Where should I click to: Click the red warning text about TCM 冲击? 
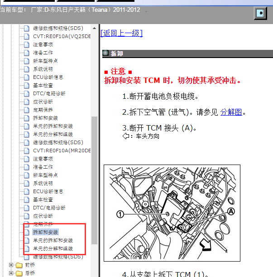(x=172, y=80)
